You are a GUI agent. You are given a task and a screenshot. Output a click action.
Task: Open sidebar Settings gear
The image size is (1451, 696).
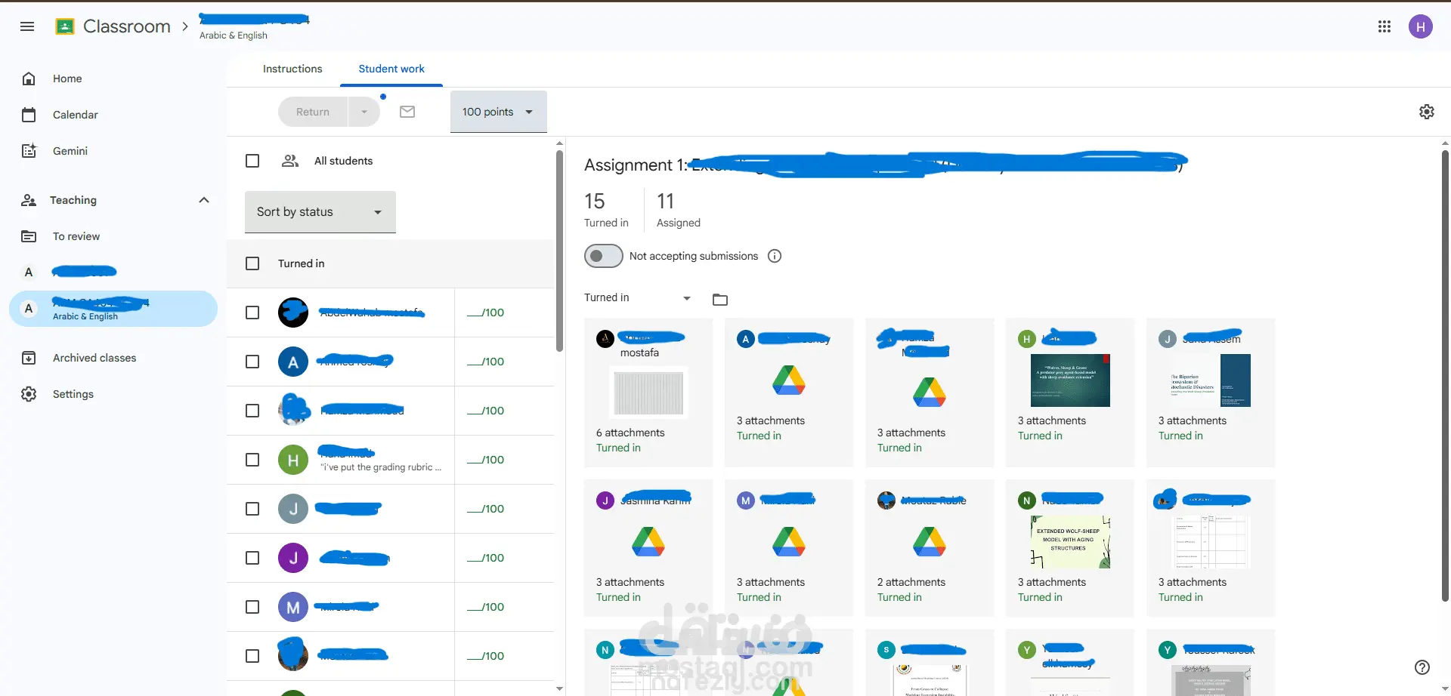(29, 394)
